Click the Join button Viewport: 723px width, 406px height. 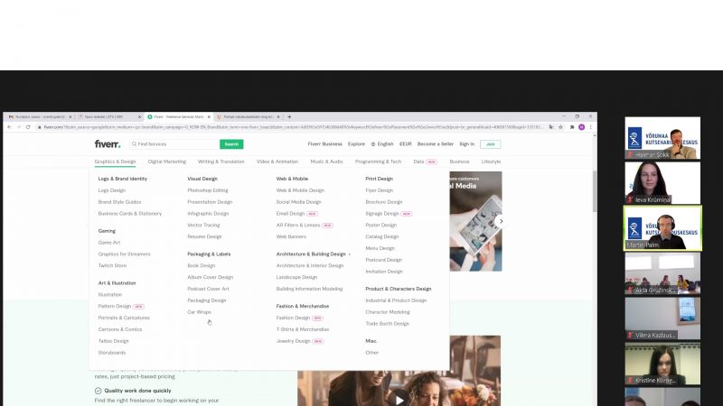click(x=490, y=144)
